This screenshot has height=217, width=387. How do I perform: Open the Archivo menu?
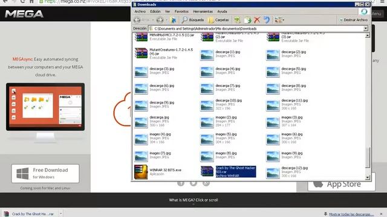140,11
